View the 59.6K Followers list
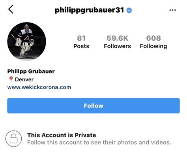Viewport: 187px width, 162px height. coord(117,42)
